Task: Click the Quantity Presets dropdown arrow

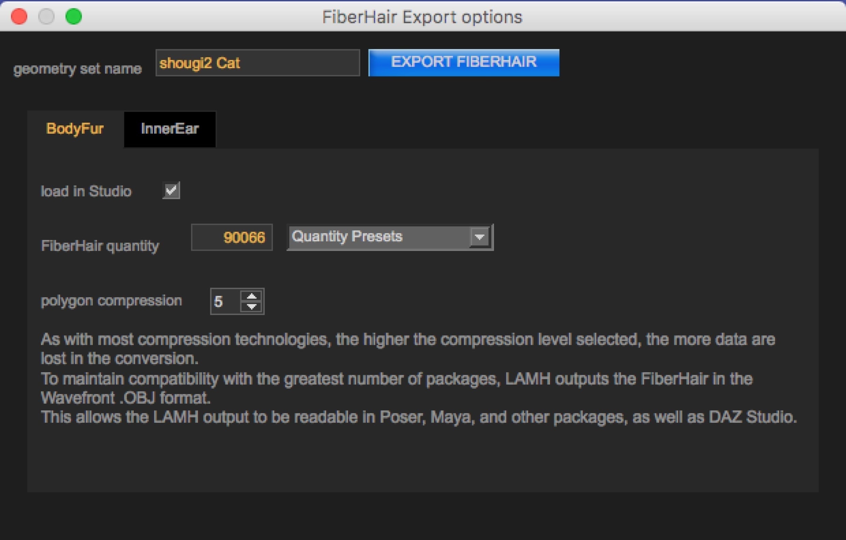Action: tap(480, 237)
